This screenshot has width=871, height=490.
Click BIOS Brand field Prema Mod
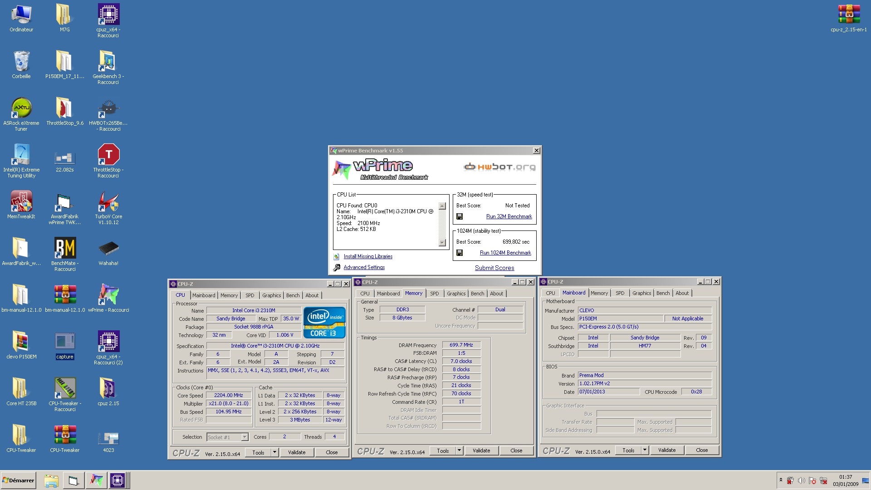(x=645, y=376)
